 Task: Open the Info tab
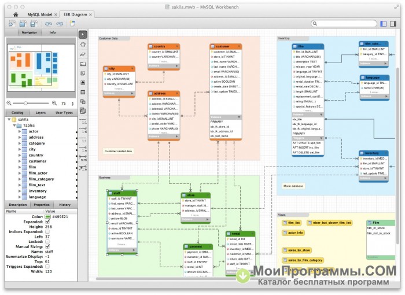[x=53, y=32]
